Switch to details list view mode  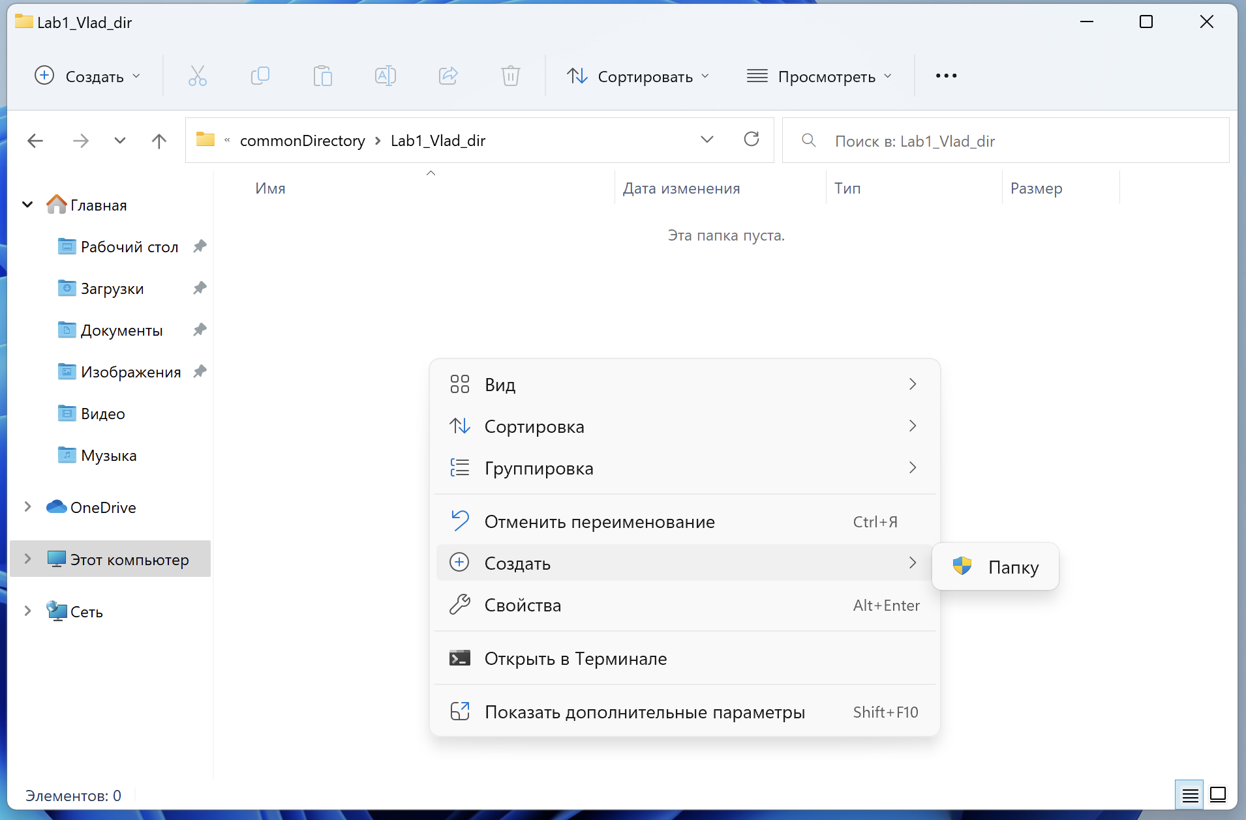point(1190,795)
